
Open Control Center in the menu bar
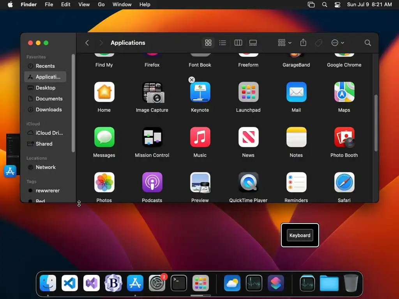pyautogui.click(x=337, y=5)
